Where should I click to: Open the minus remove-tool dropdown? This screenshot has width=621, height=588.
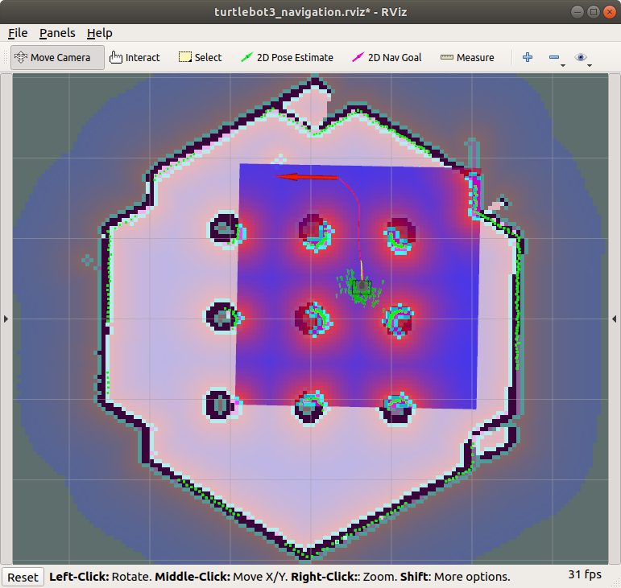pyautogui.click(x=556, y=58)
